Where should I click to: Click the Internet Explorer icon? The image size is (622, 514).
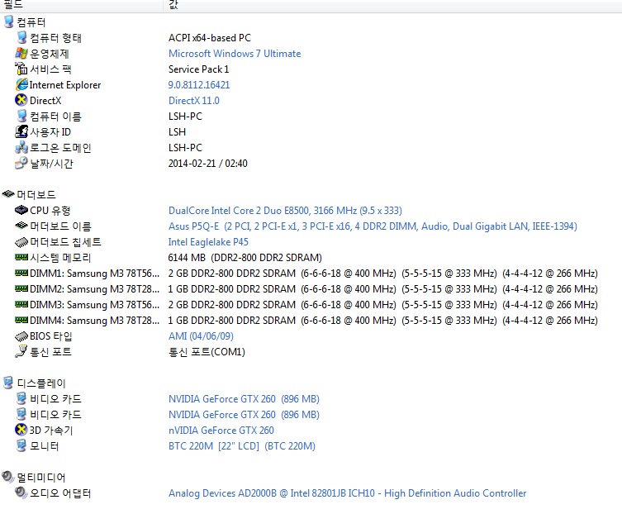(21, 84)
